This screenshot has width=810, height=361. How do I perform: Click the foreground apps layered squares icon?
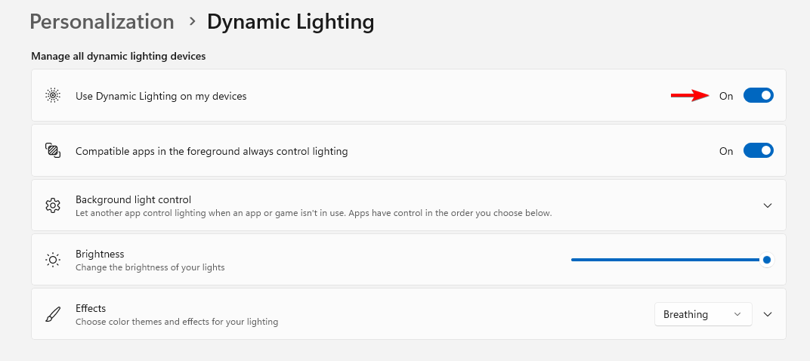tap(53, 151)
